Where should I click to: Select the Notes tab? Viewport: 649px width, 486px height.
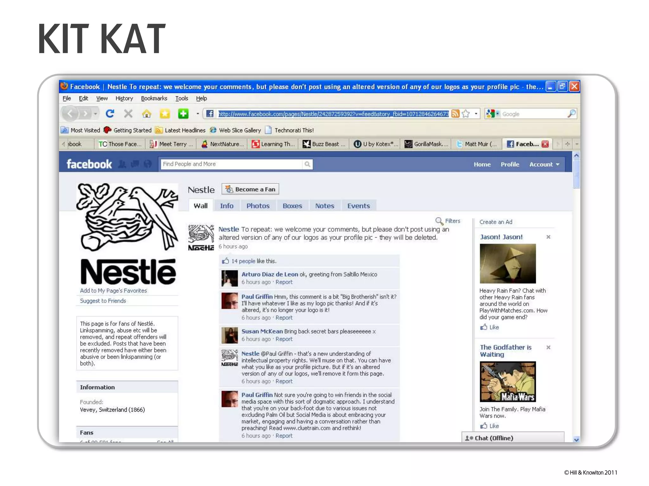[x=324, y=206]
